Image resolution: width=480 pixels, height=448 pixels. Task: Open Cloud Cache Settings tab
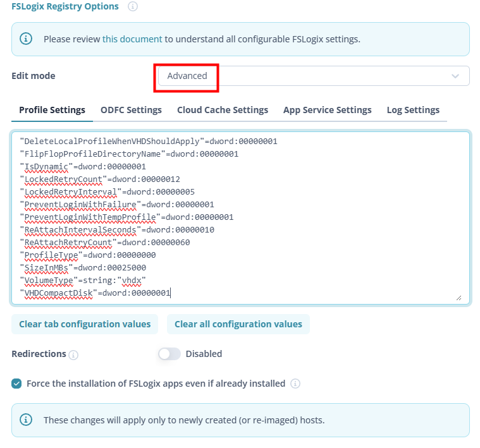(x=223, y=110)
